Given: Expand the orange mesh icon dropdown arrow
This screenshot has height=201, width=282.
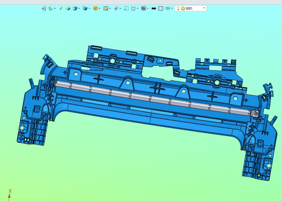Looking at the screenshot, I should 100,8.
